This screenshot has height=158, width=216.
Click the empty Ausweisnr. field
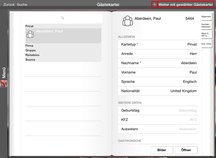(158, 129)
